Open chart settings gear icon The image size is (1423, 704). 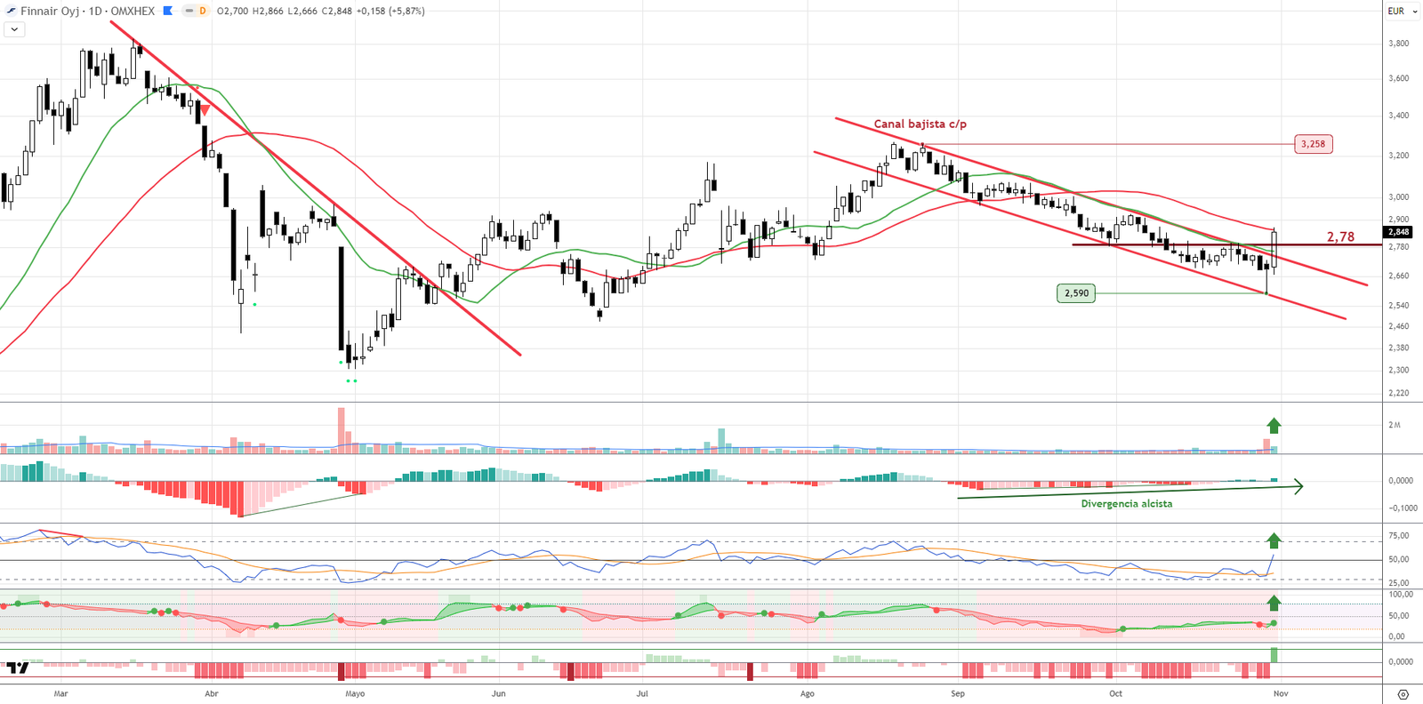[x=1403, y=694]
